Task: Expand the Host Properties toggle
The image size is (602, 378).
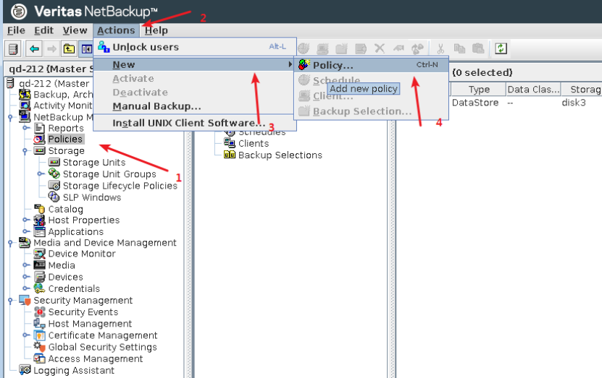Action: (x=25, y=220)
